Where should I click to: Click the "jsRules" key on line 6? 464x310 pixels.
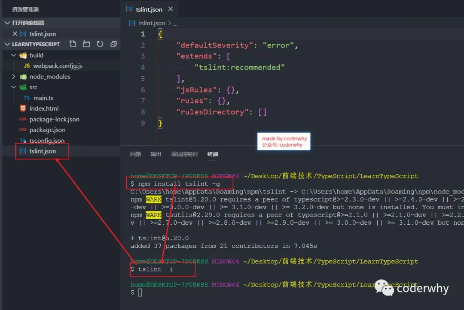click(196, 90)
